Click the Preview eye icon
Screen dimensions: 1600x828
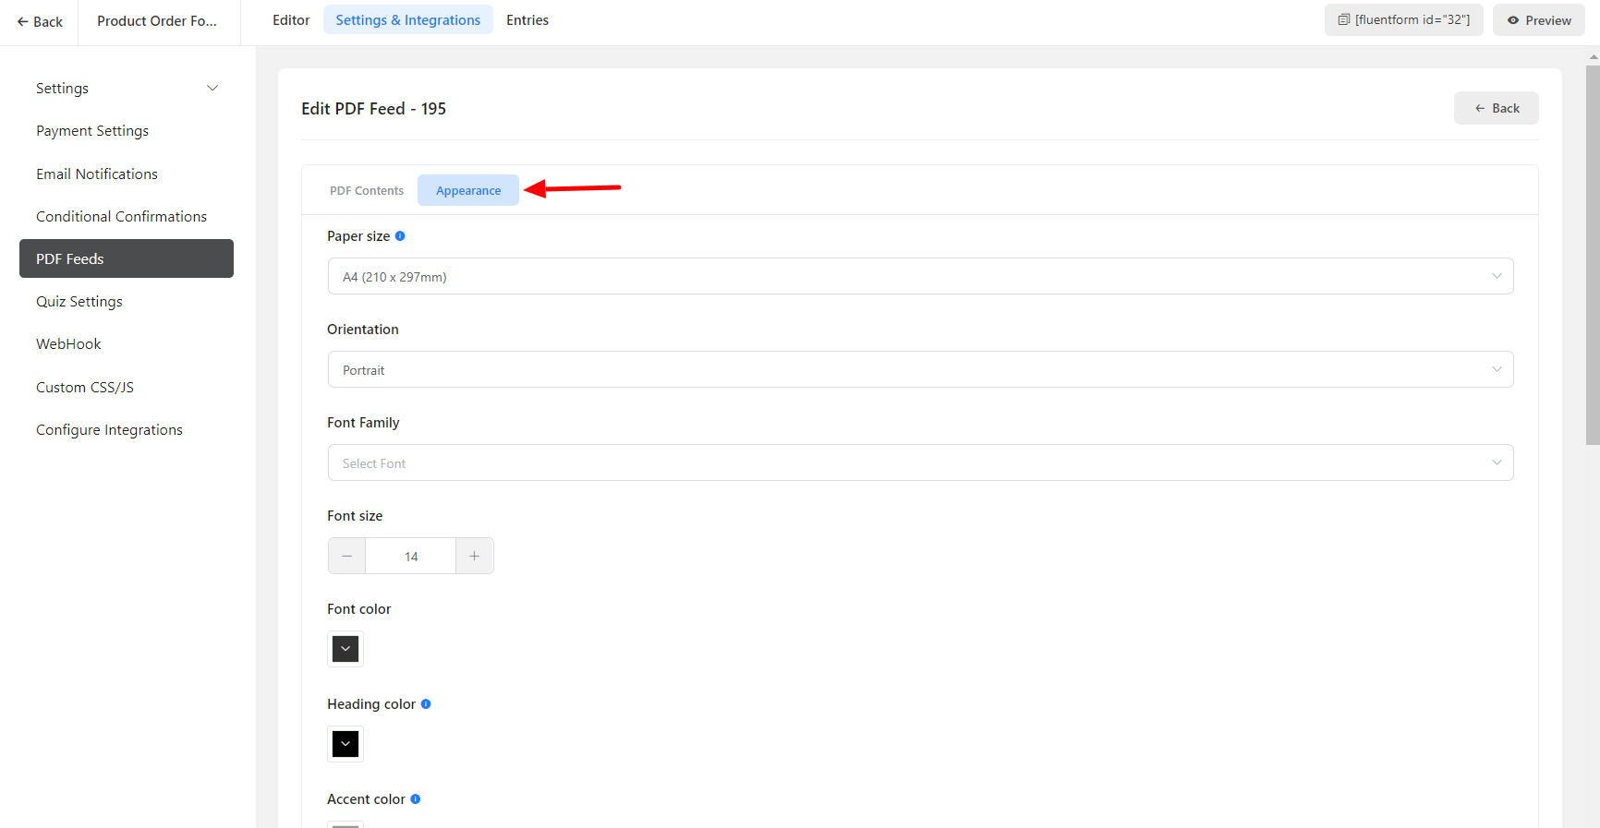pyautogui.click(x=1513, y=20)
